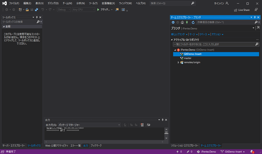Click the Toolbox search magnifier icon

[38, 22]
